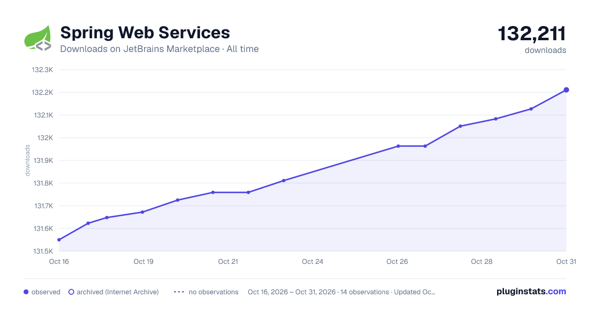This screenshot has height=309, width=590.
Task: Click the 131.8K y-axis label
Action: point(43,183)
